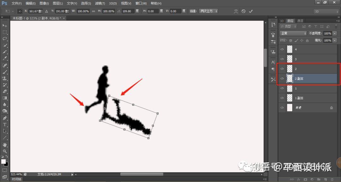This screenshot has height=182, width=341.
Task: Select the Path Selection tool
Action: [4, 131]
